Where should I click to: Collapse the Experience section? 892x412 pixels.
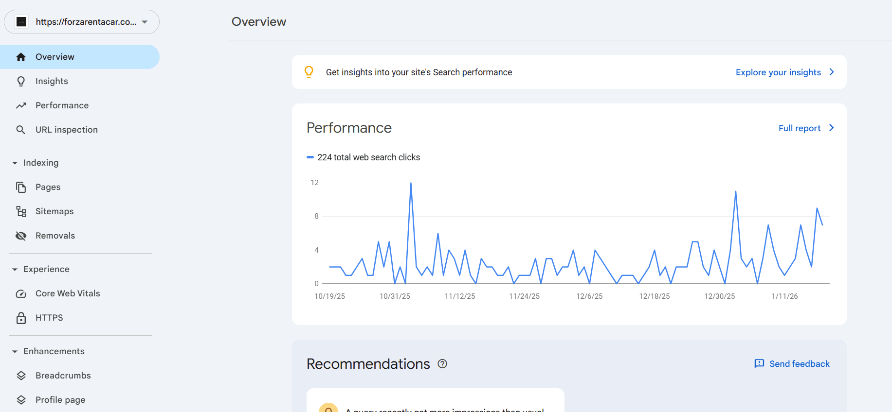(15, 269)
